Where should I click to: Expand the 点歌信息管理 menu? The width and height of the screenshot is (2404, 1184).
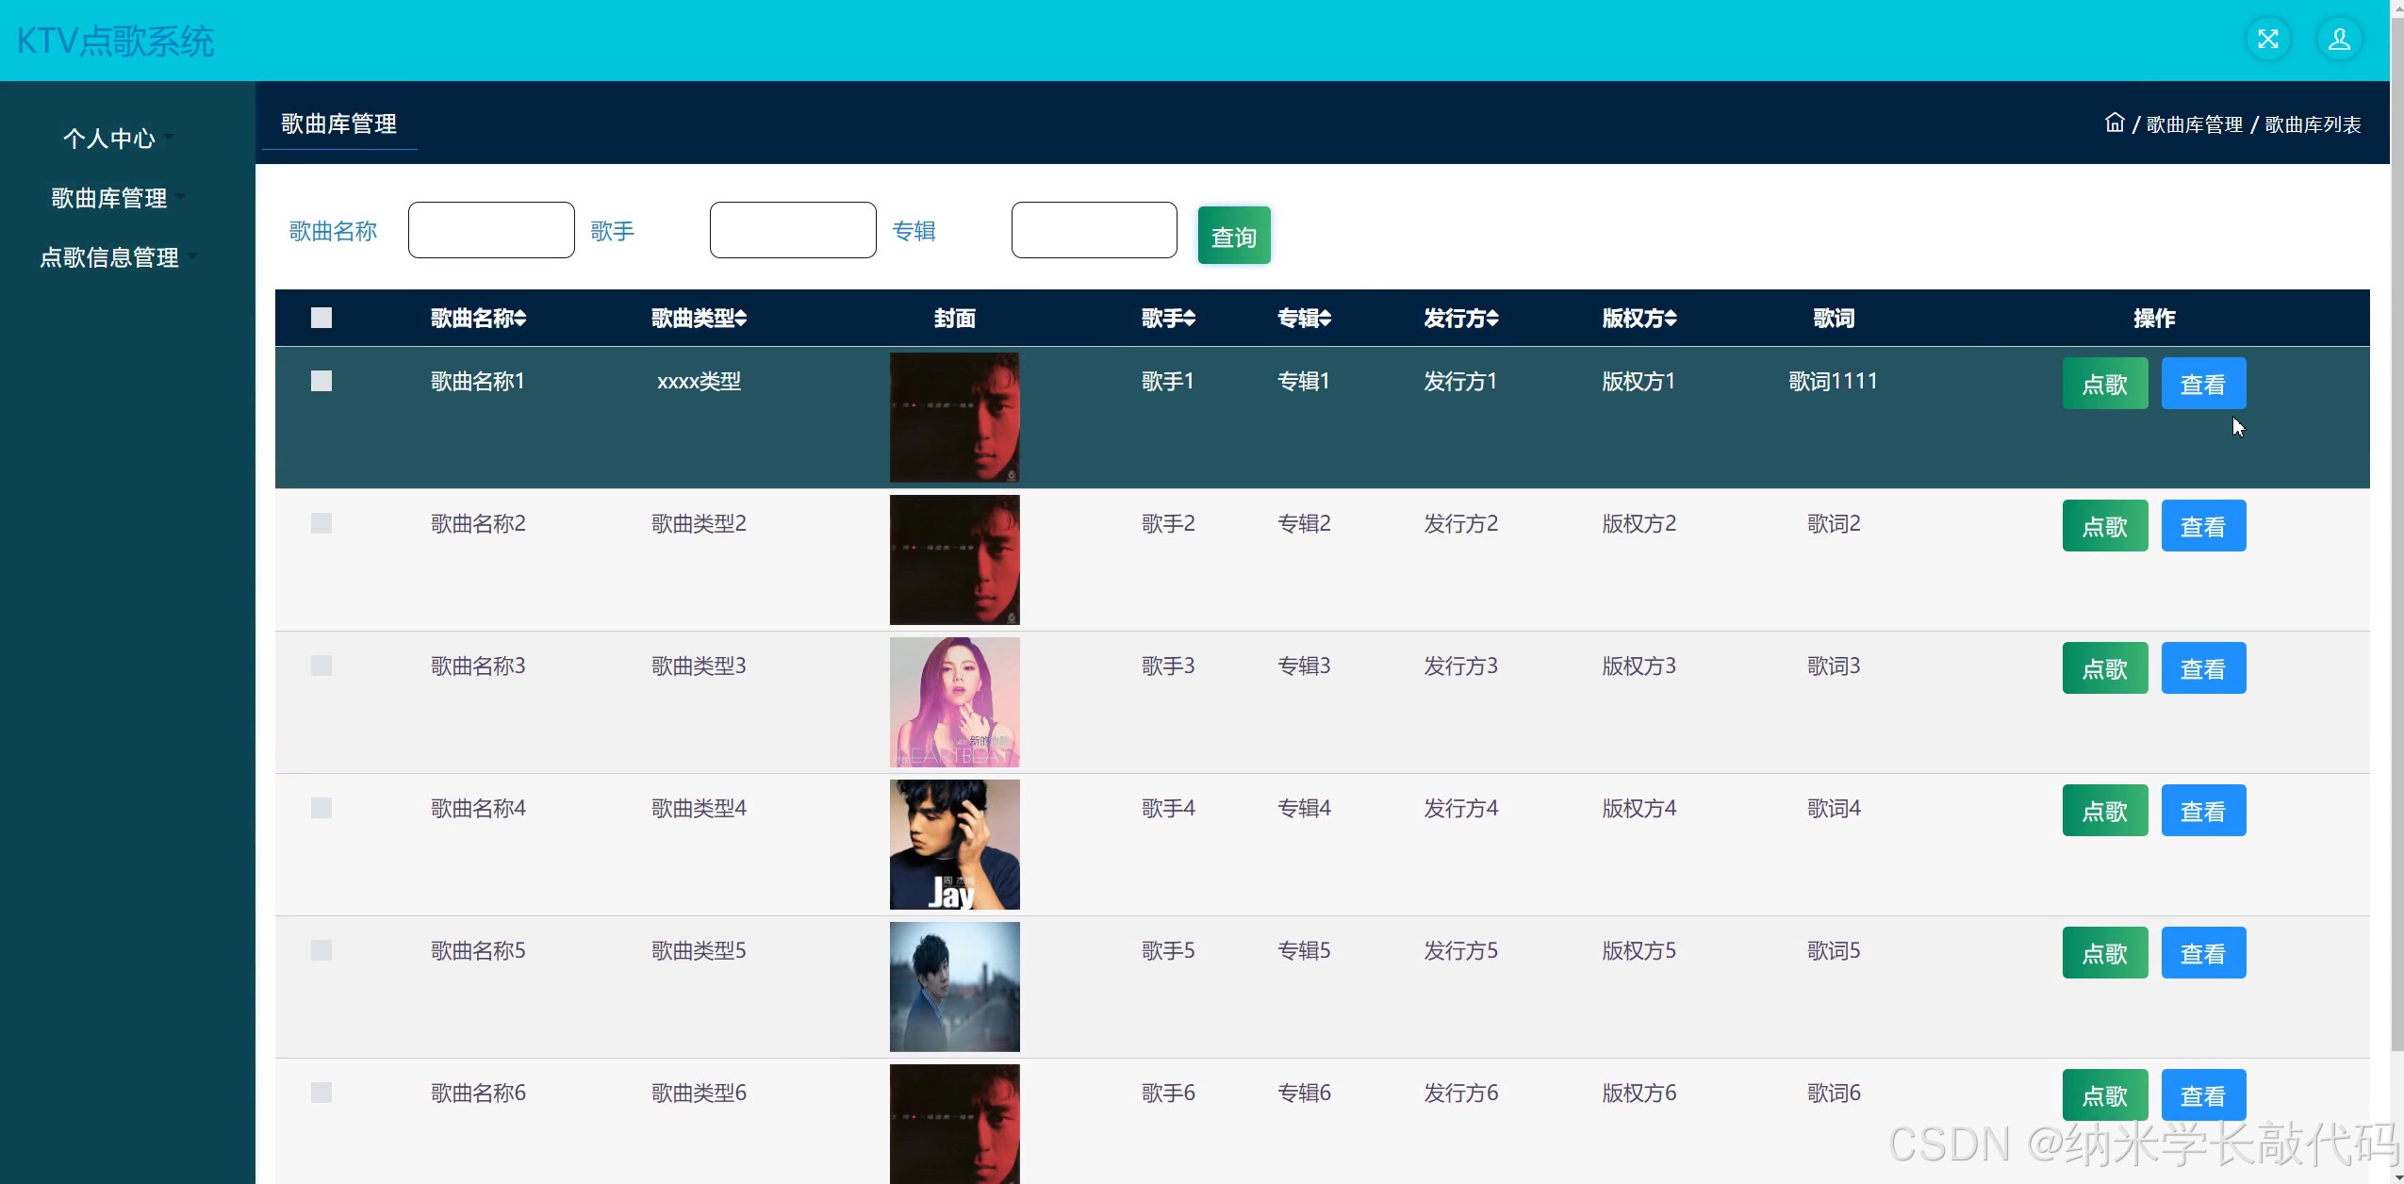(x=109, y=257)
